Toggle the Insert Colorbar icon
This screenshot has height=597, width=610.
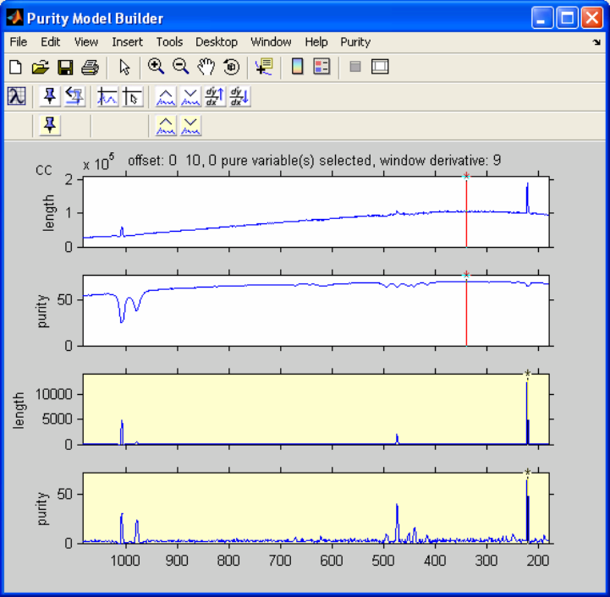pos(297,67)
